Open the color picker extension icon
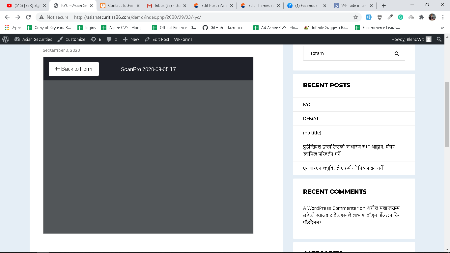450x253 pixels. pos(390,17)
